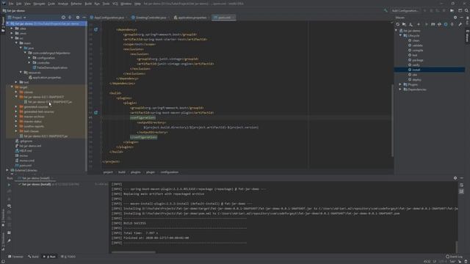The height and width of the screenshot is (264, 470).
Task: Click Restore Layout icon in Run panel
Action: tap(9, 232)
